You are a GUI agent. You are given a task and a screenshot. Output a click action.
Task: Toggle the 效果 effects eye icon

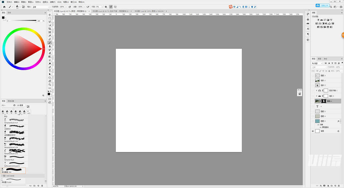click(x=318, y=125)
